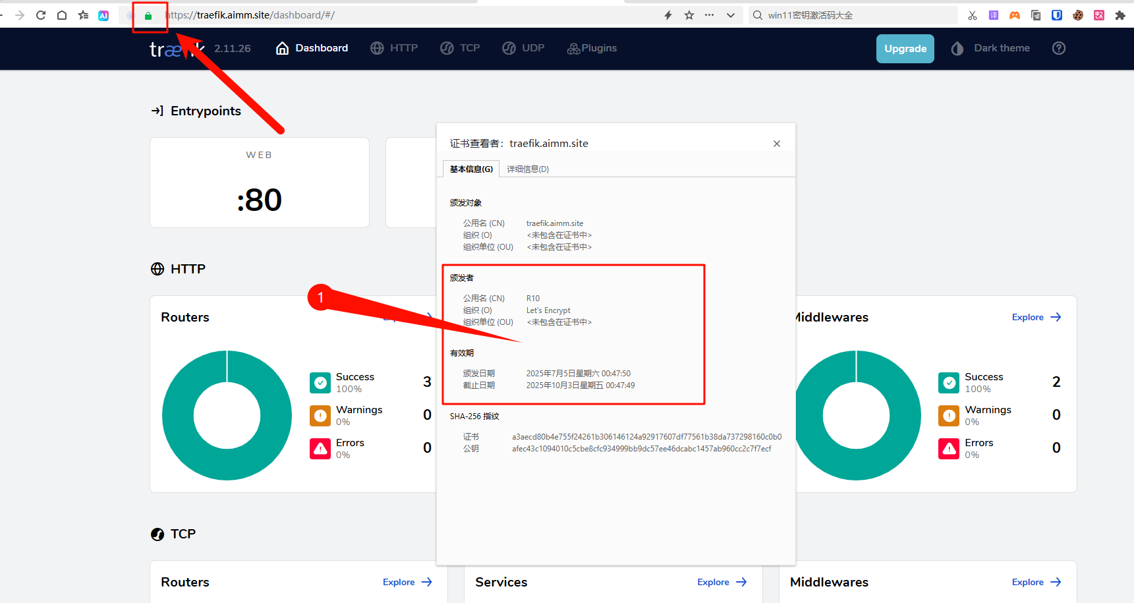Open the orange game controller extension
This screenshot has height=603, width=1134.
tap(1015, 15)
